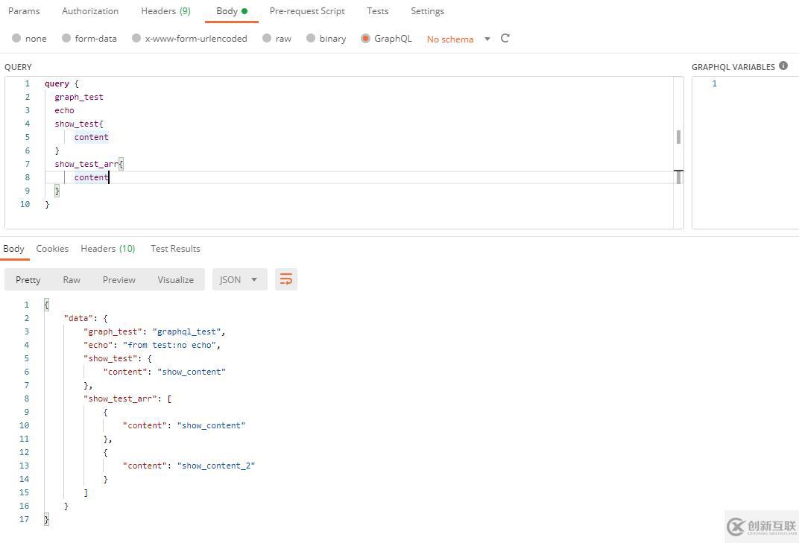Select the binary body type
Viewport: 799px width, 543px height.
(x=326, y=38)
